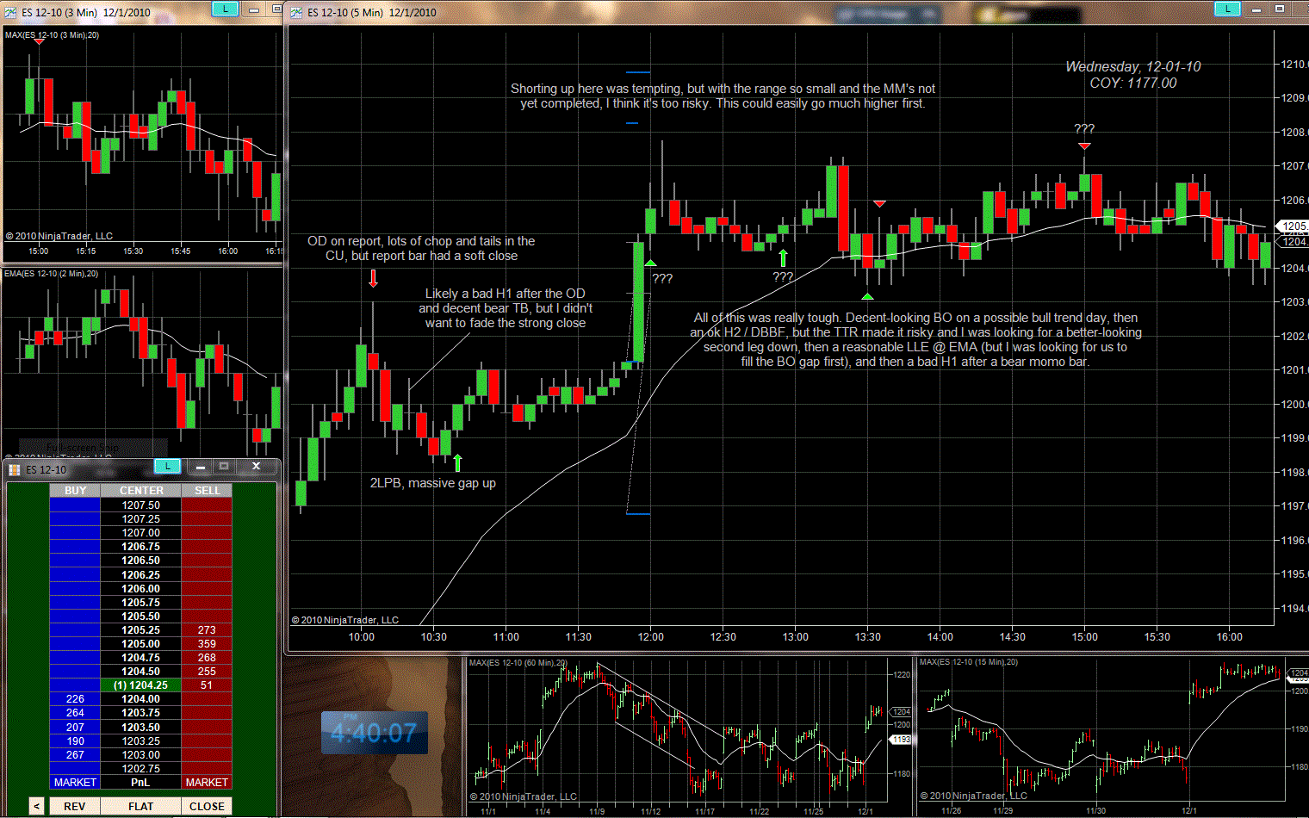The width and height of the screenshot is (1309, 818).
Task: Click the green up arrow above '2LPB, massive gap up'
Action: click(457, 463)
